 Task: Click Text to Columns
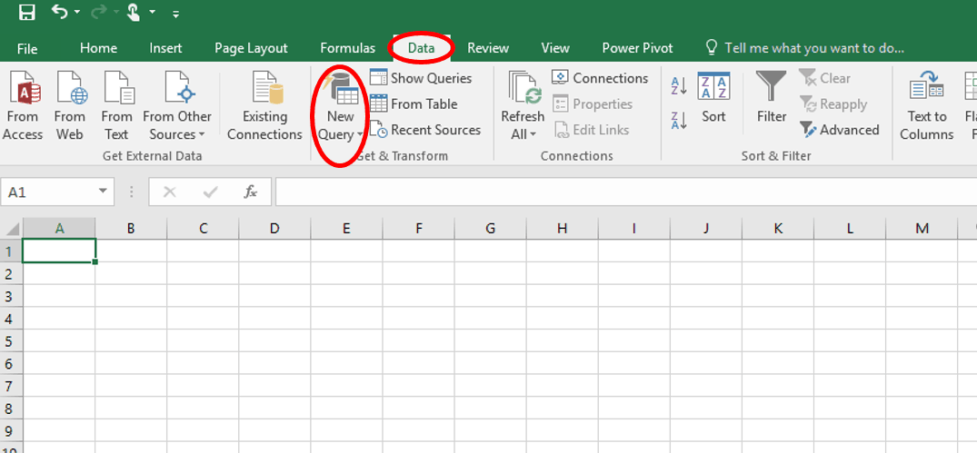(x=926, y=105)
